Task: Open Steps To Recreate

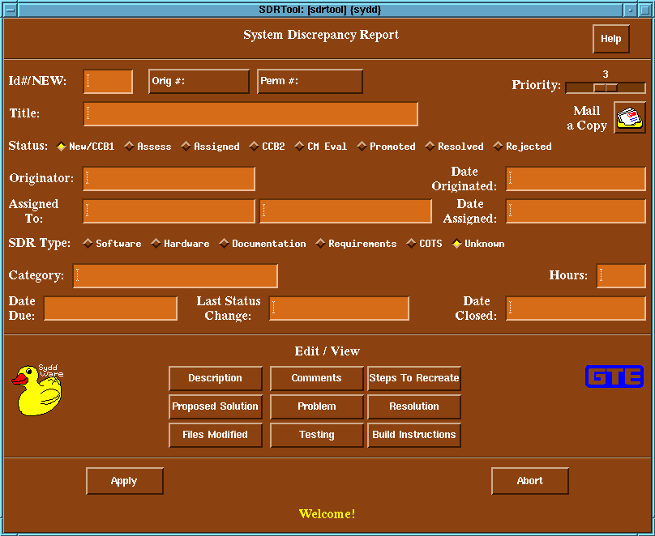Action: pos(414,378)
